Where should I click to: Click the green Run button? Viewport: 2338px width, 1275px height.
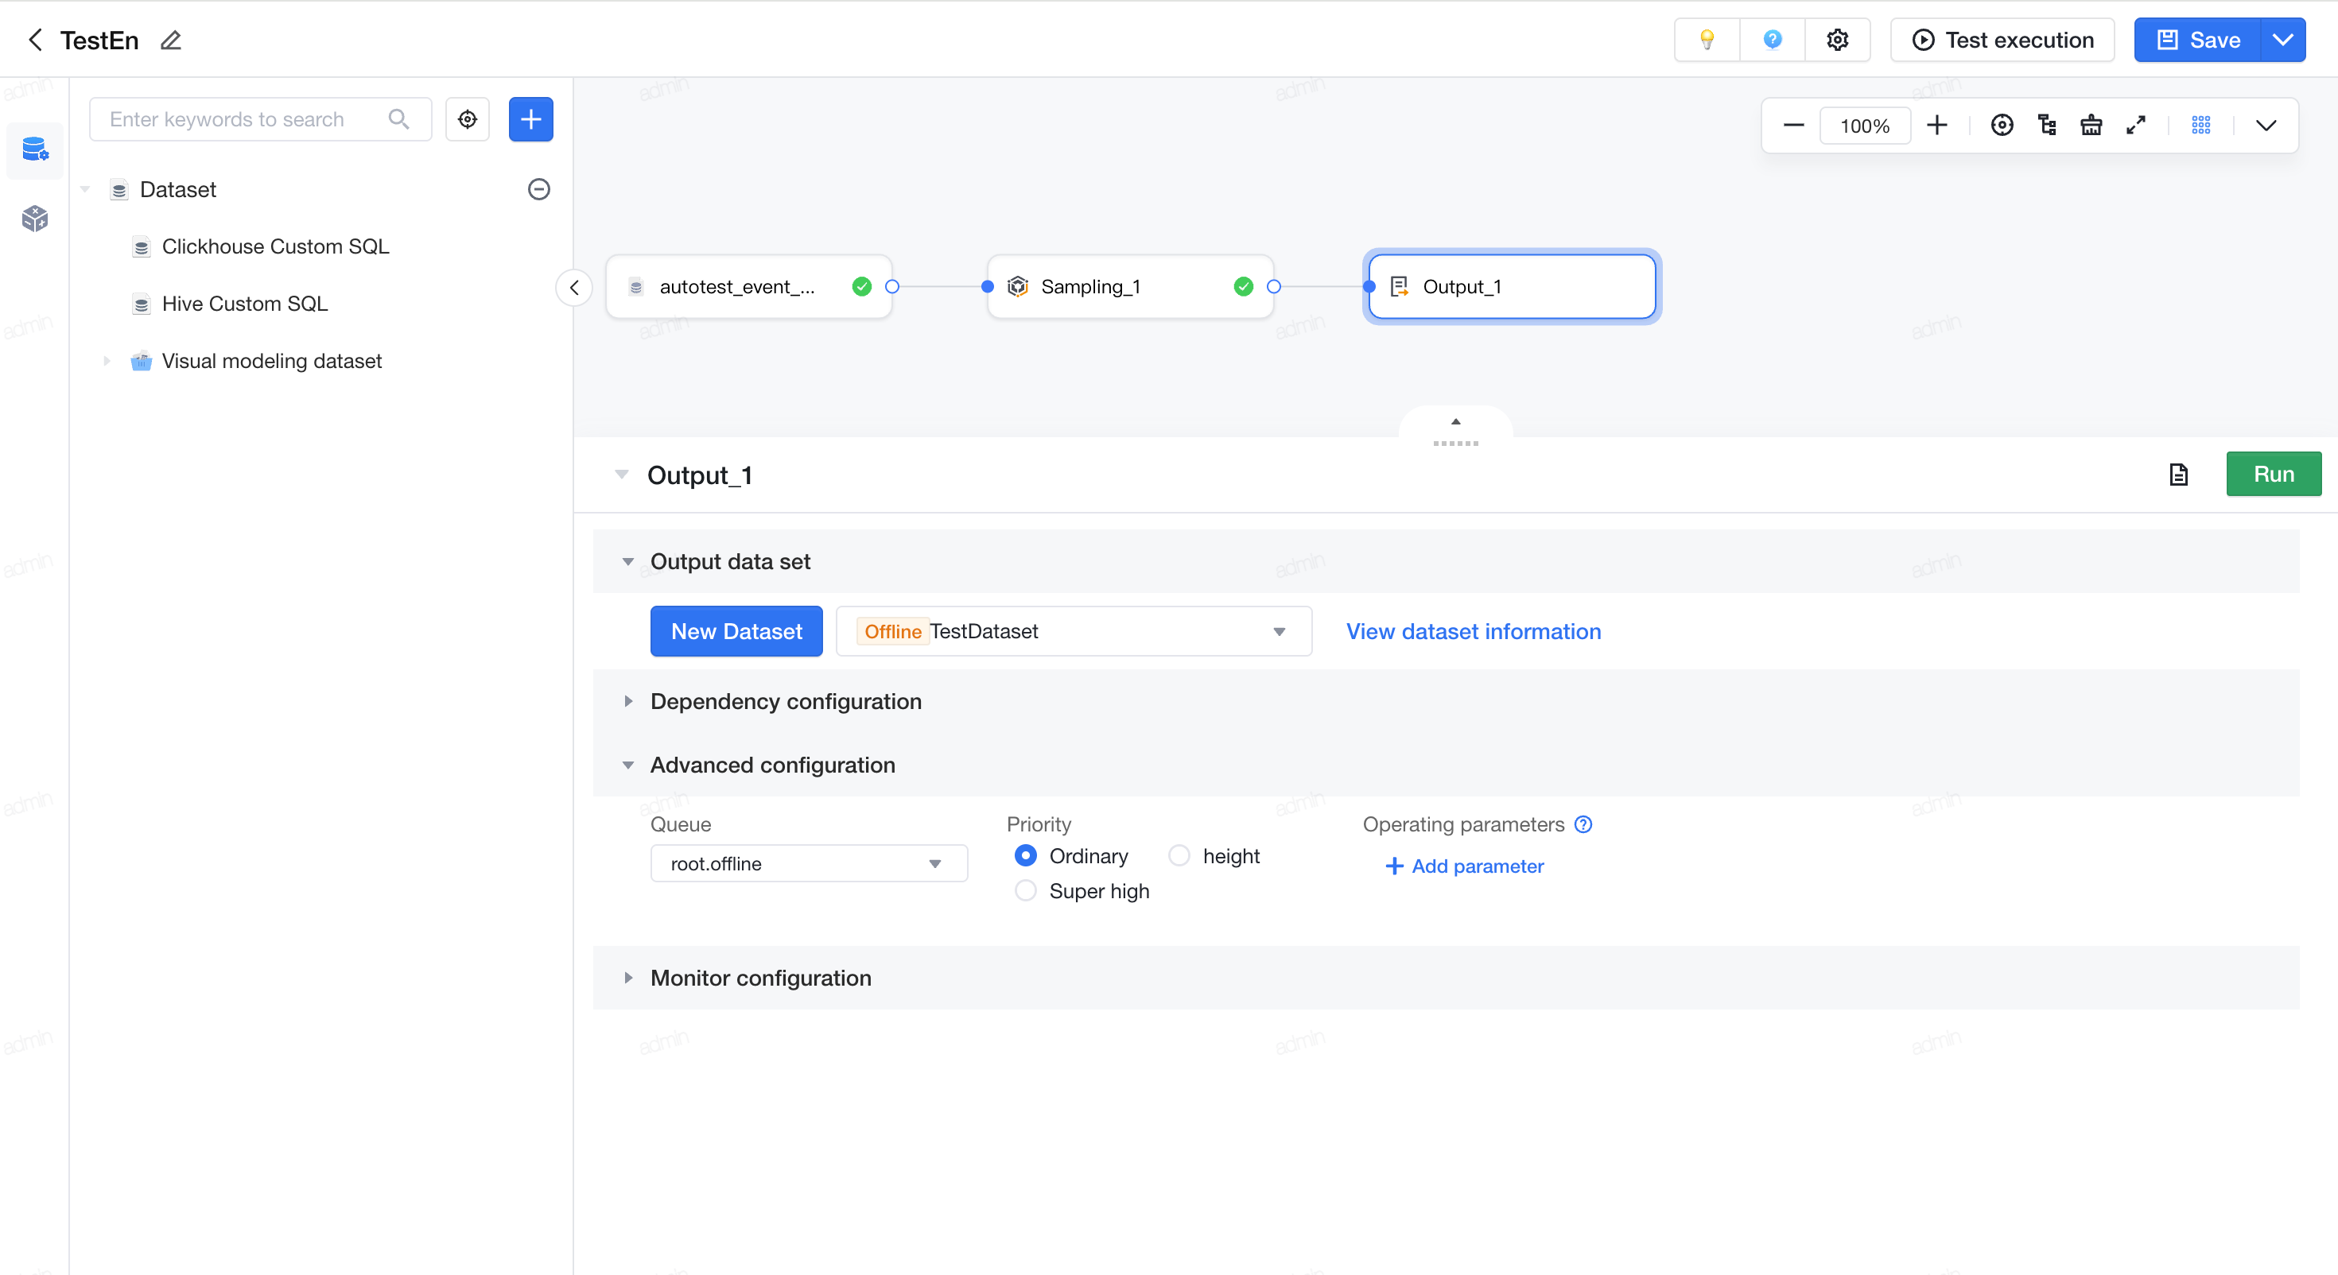coord(2274,474)
